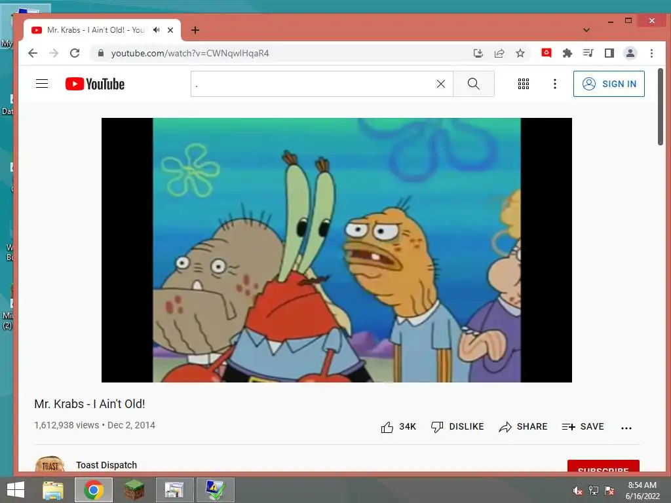Subscribe to the Toast Dispatch channel

pos(604,466)
